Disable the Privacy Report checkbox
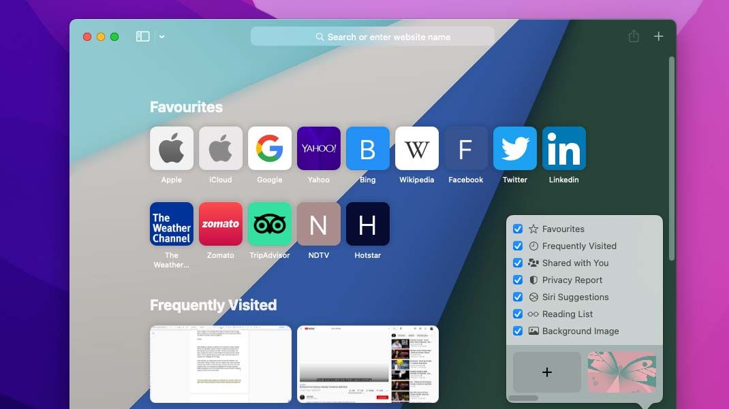The width and height of the screenshot is (729, 409). pyautogui.click(x=518, y=280)
